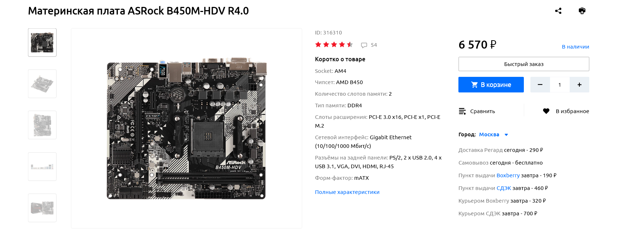Select the third motherboard thumbnail
626x232 pixels.
pos(42,125)
